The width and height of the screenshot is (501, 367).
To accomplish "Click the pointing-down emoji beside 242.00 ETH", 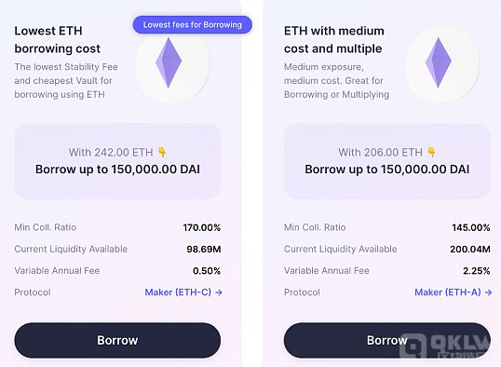I will click(162, 152).
